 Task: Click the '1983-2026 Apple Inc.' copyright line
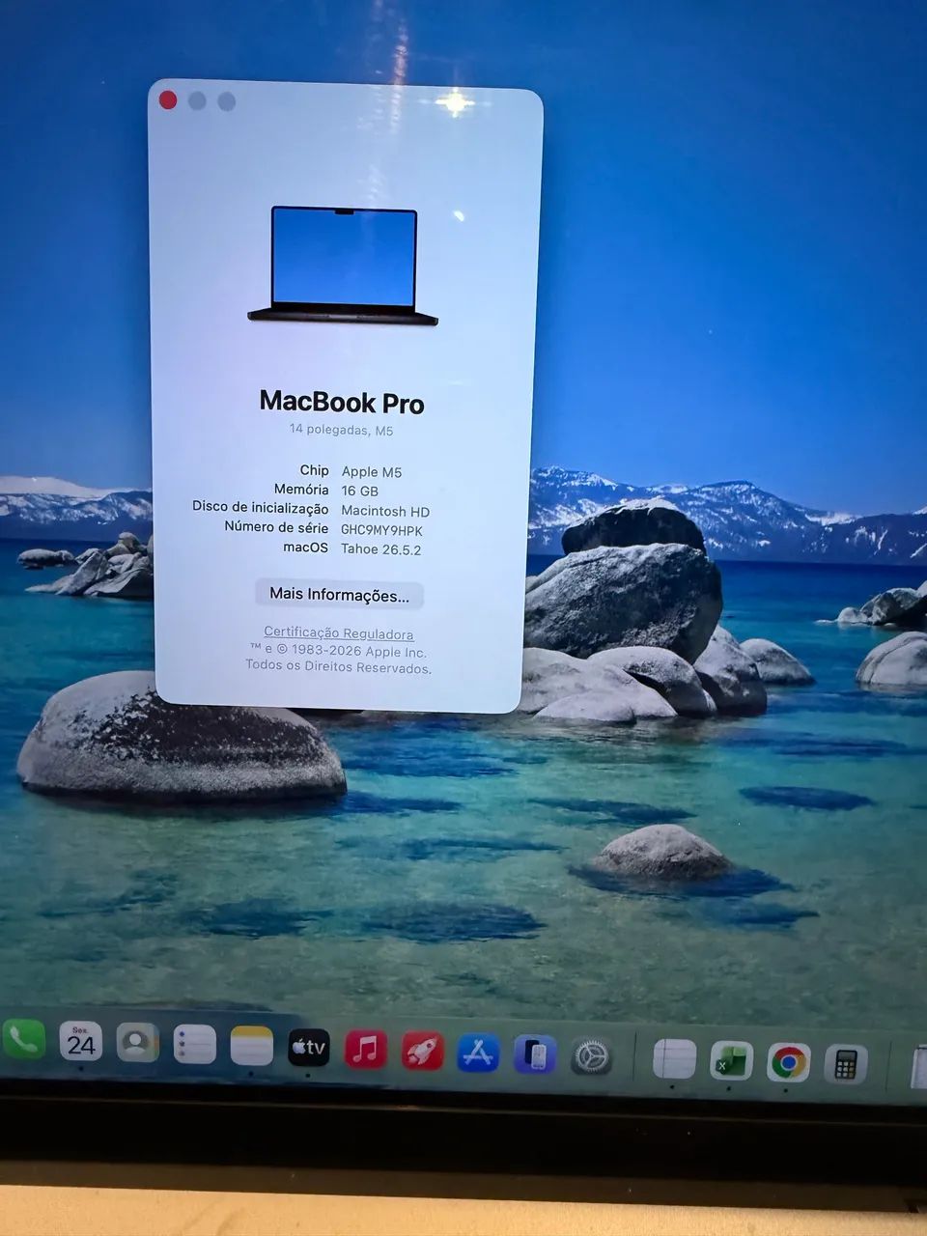pos(338,651)
